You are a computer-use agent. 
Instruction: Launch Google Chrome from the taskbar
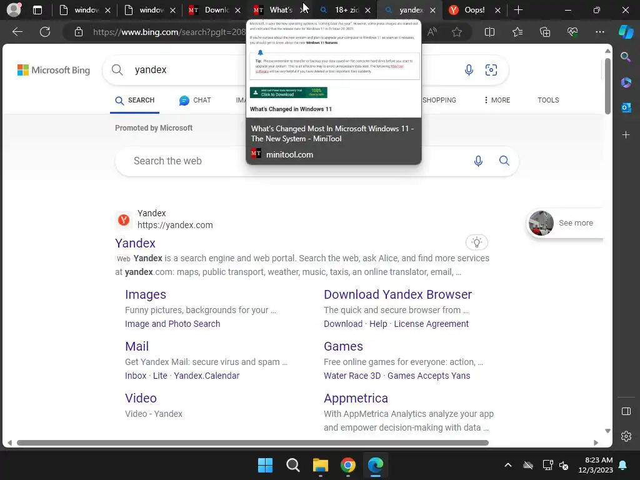tap(347, 465)
